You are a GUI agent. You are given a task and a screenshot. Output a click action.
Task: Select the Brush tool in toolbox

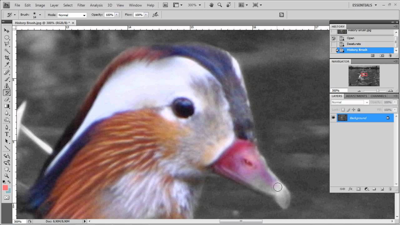(x=7, y=79)
